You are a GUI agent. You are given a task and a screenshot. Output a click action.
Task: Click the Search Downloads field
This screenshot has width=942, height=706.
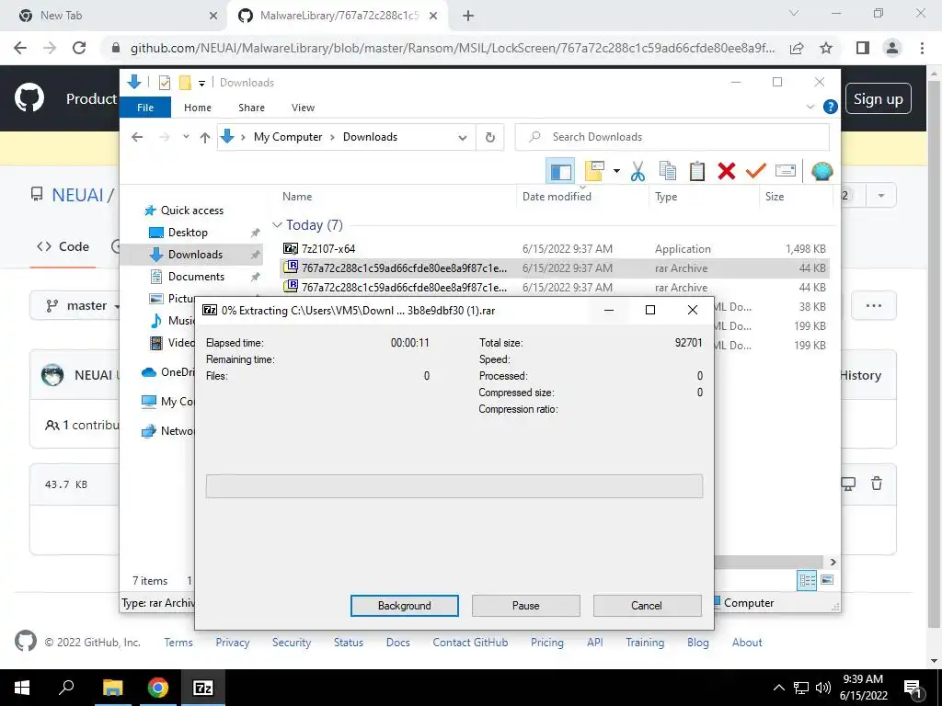click(x=672, y=137)
